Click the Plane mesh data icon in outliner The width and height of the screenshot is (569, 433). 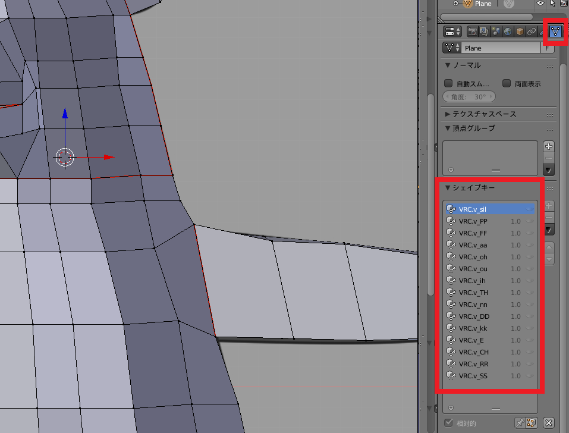[x=509, y=4]
